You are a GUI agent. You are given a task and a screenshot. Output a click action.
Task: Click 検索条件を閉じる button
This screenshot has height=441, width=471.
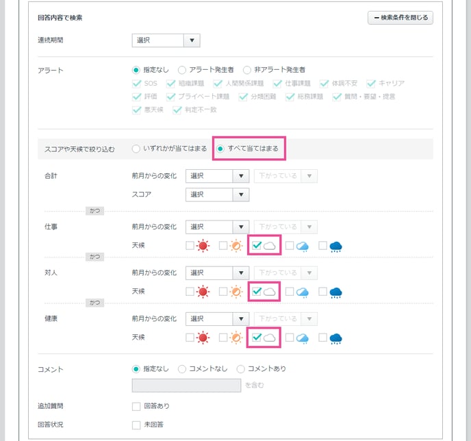[x=400, y=18]
